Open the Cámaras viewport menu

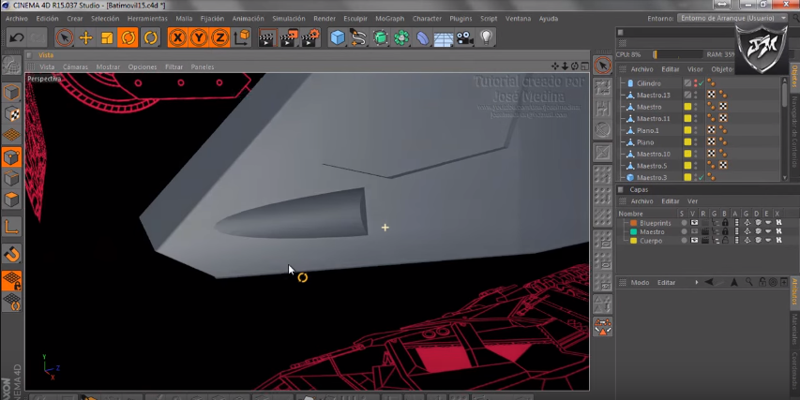click(75, 67)
